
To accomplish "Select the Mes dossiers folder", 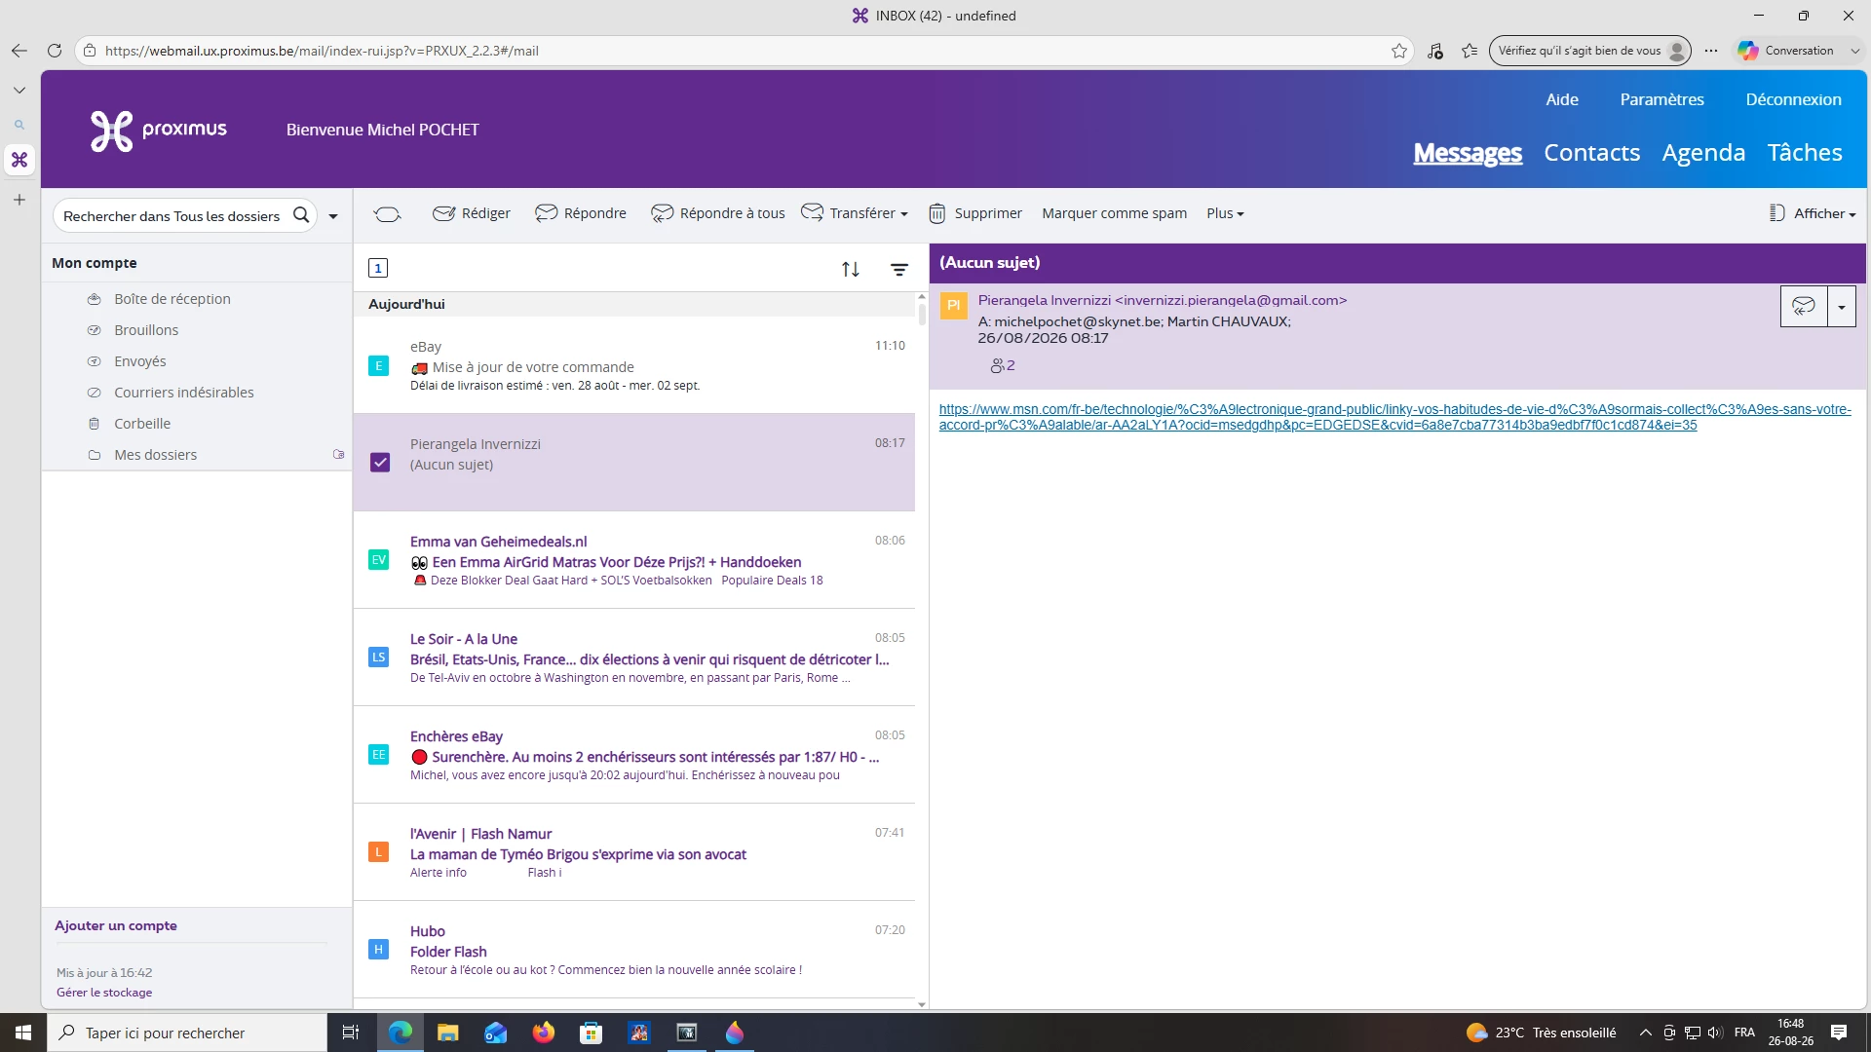I will (156, 455).
